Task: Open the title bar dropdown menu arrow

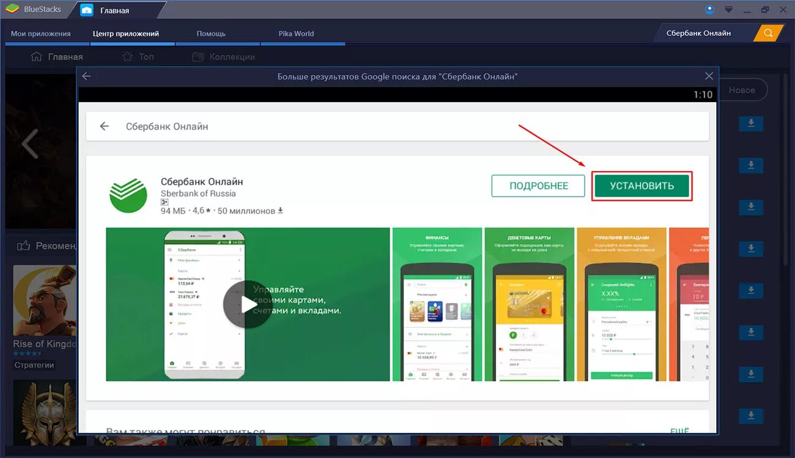Action: (x=728, y=10)
